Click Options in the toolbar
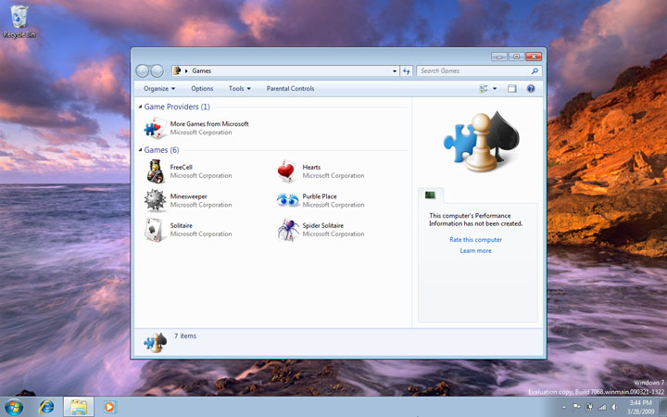Image resolution: width=667 pixels, height=417 pixels. click(202, 89)
